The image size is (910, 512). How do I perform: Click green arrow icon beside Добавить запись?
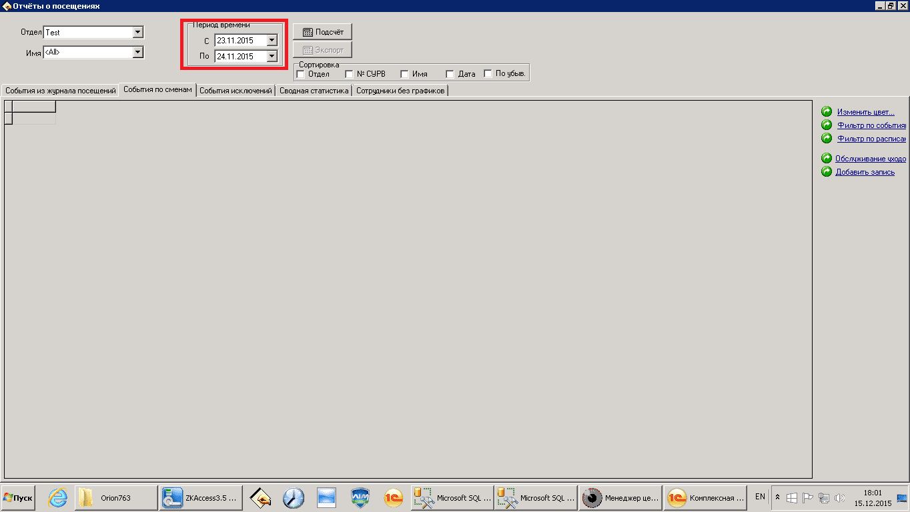827,172
